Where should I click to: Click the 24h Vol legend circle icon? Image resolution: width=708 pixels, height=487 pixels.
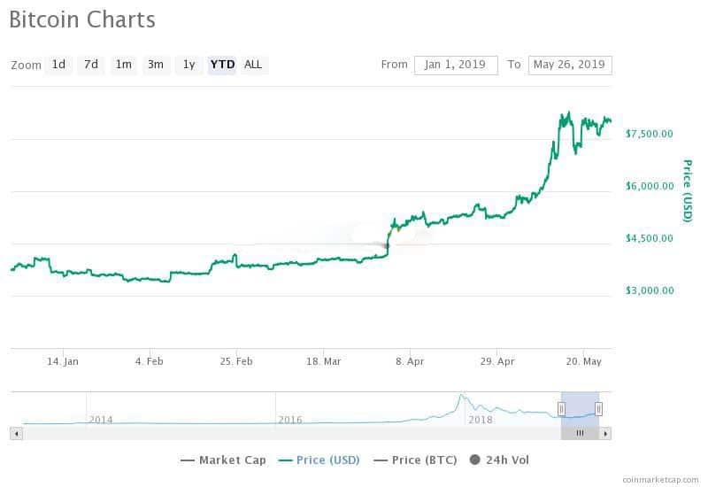click(474, 460)
